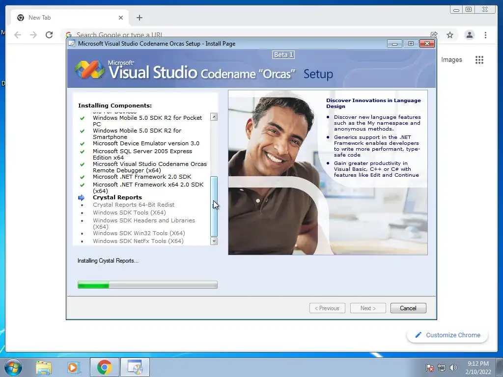
Task: Click the scroll up arrow in component list
Action: tap(214, 117)
